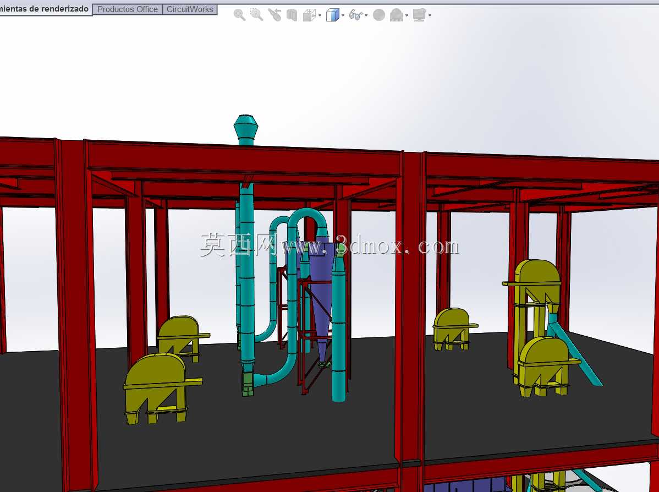Expand the Hide/Show Items dropdown arrow
This screenshot has height=492, width=659.
366,15
